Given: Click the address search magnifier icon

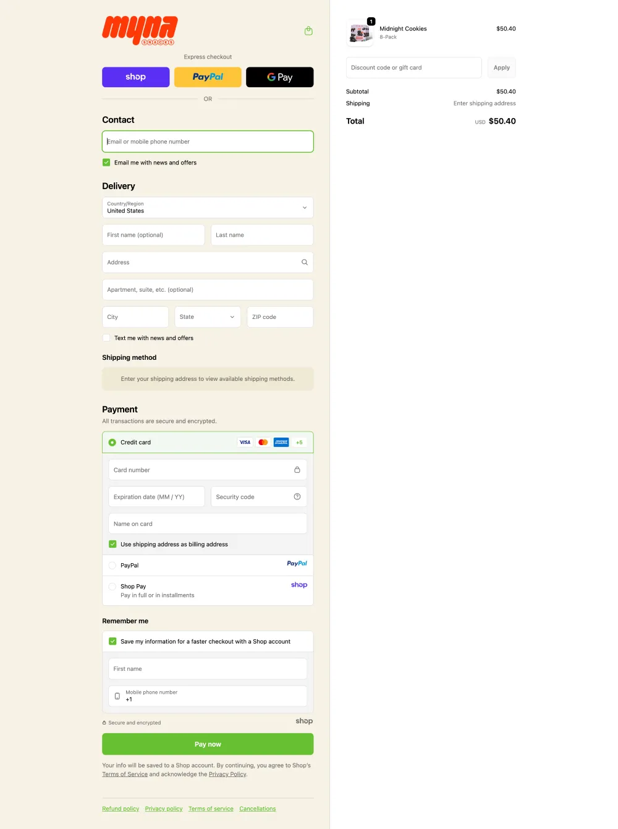Looking at the screenshot, I should 304,262.
